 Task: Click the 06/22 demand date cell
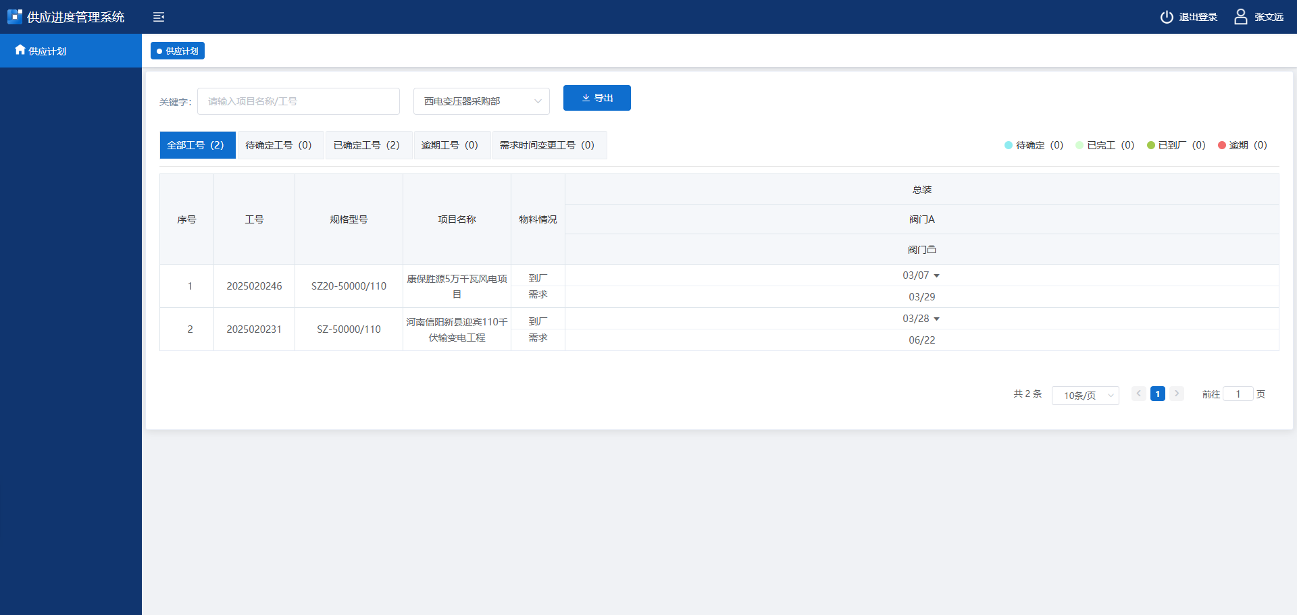pos(922,340)
